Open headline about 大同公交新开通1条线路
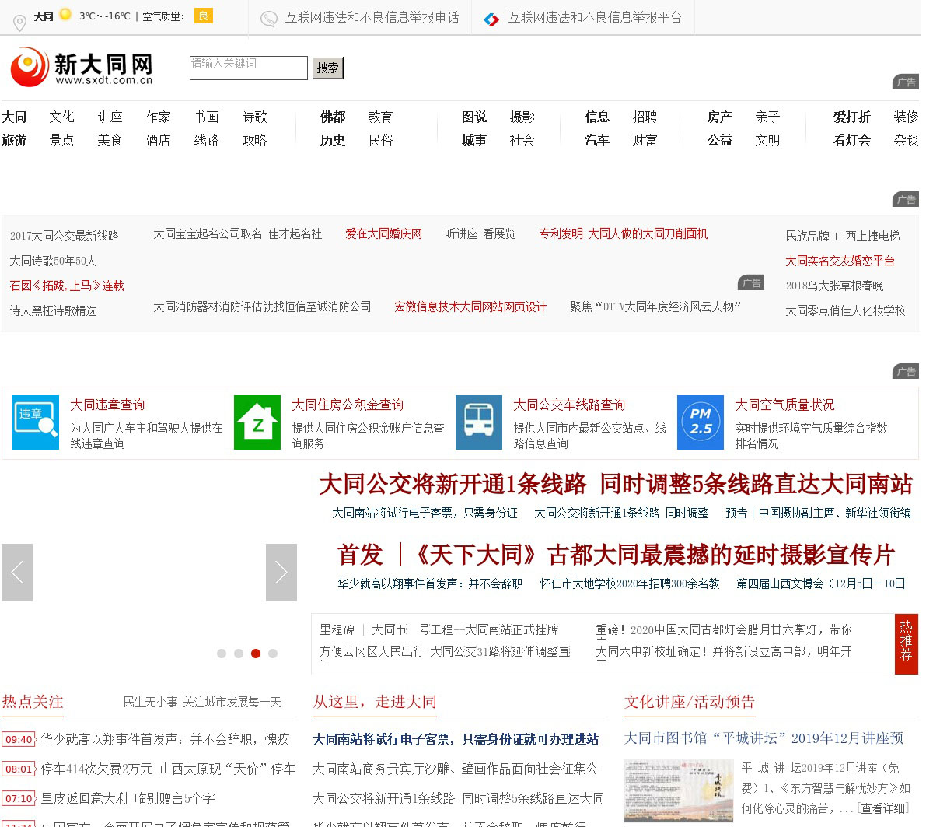 coord(615,485)
